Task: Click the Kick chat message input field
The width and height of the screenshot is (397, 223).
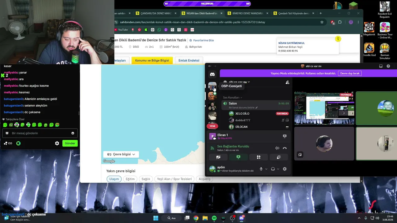Action: [x=40, y=133]
